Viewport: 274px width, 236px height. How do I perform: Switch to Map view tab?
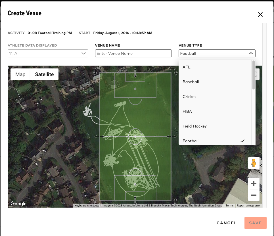(20, 74)
